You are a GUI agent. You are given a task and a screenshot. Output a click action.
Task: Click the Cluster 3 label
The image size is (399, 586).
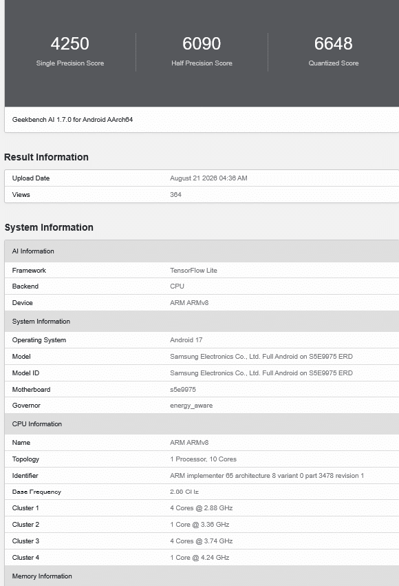tap(25, 541)
